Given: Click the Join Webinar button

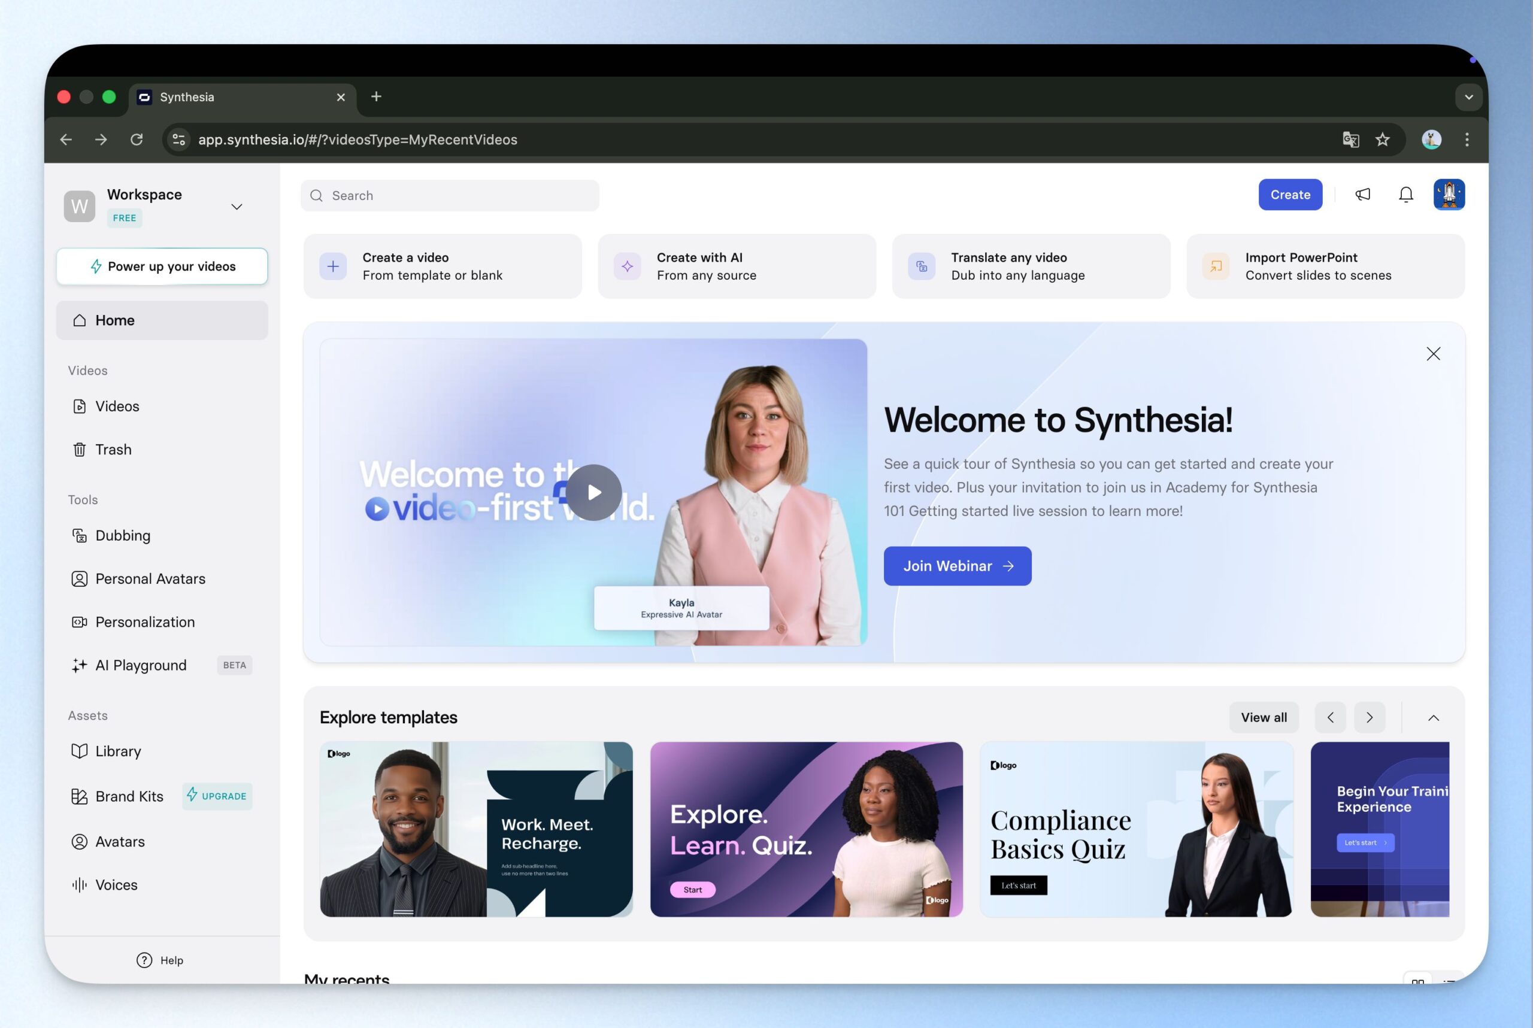Looking at the screenshot, I should click(958, 566).
